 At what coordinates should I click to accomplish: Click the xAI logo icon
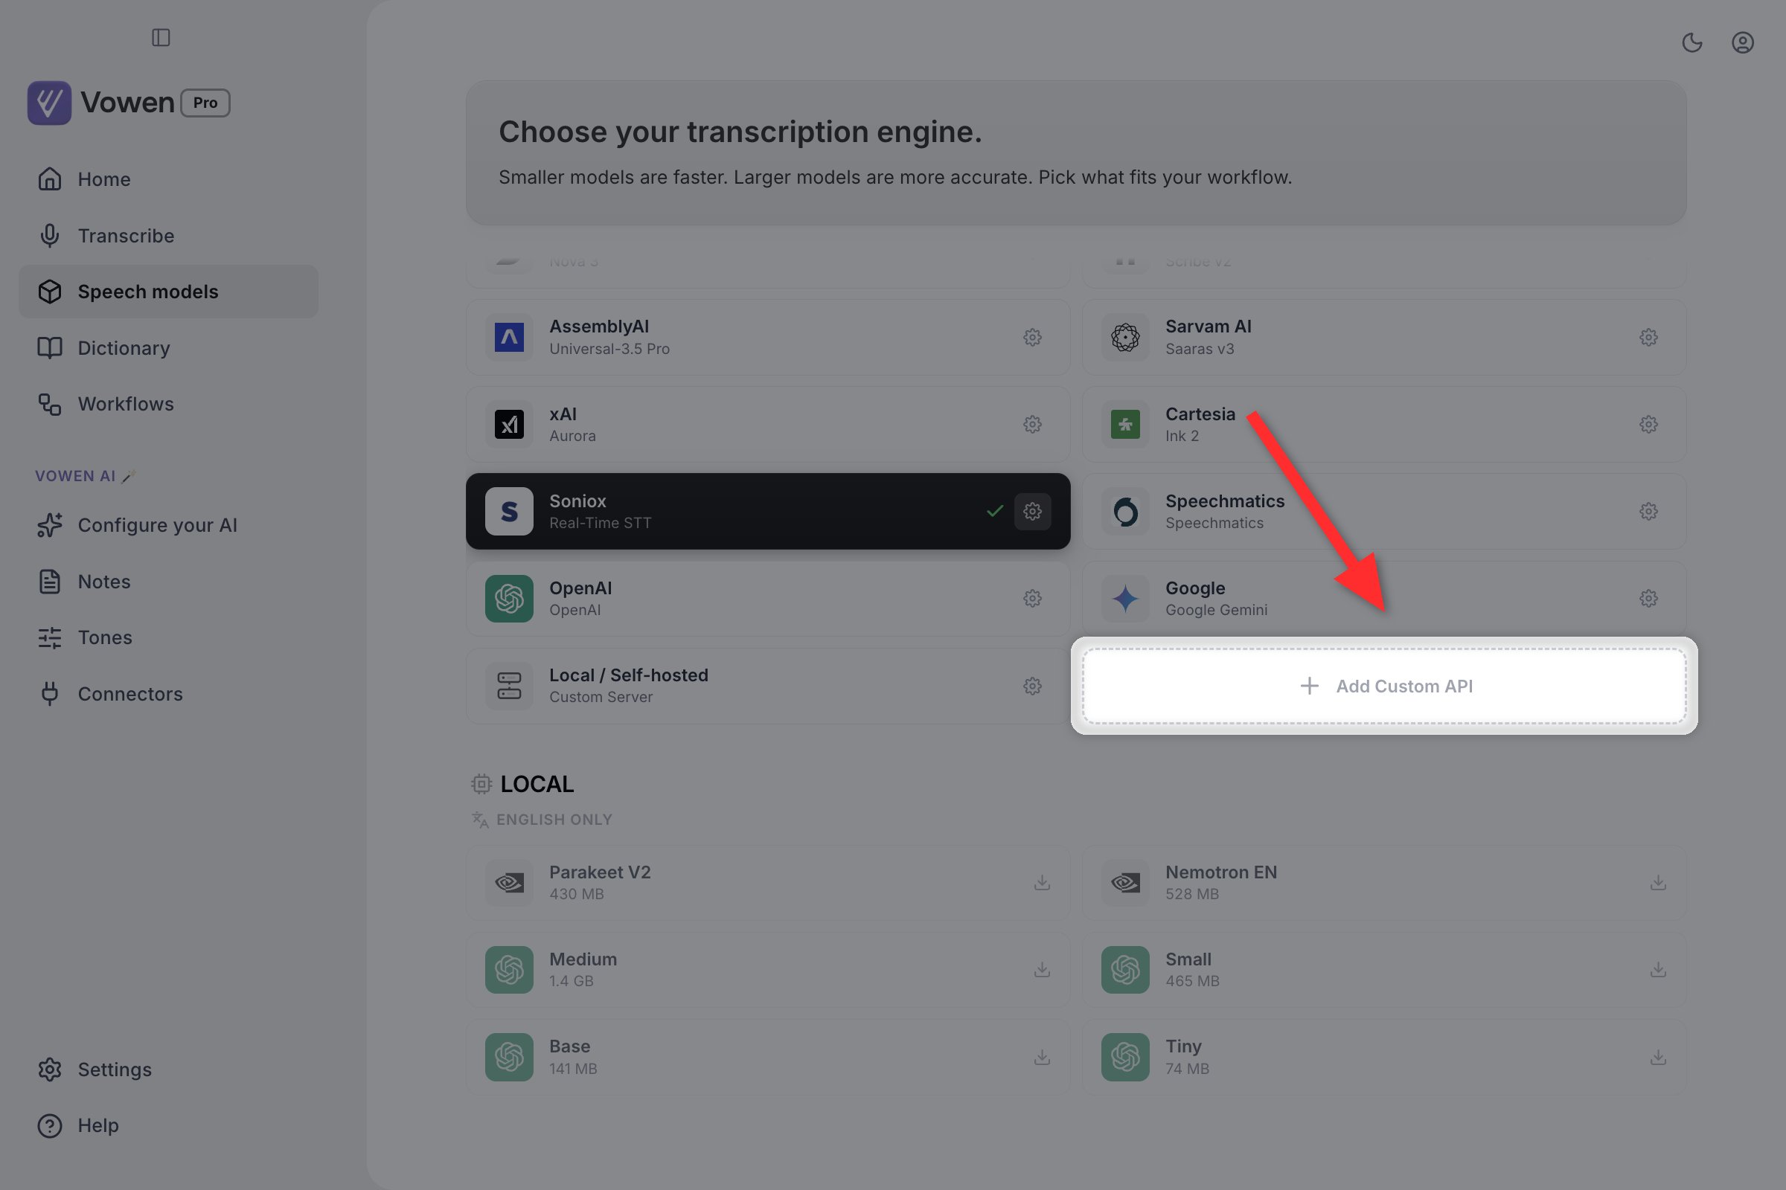click(x=509, y=424)
